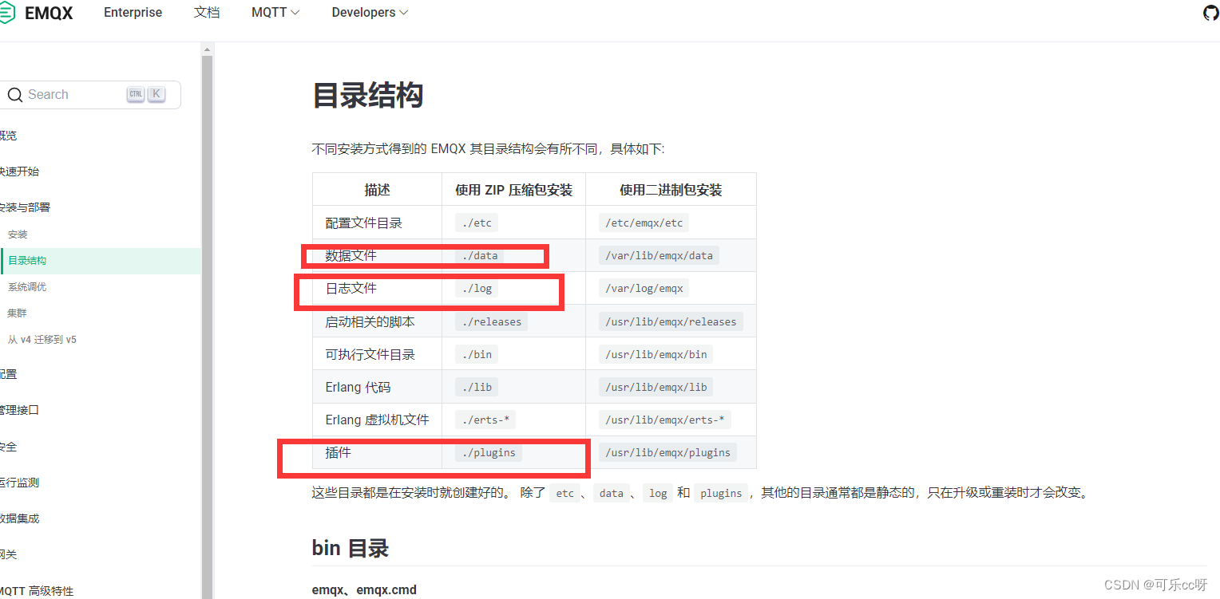This screenshot has width=1220, height=599.
Task: Open the 系统调优 page
Action: (x=28, y=286)
